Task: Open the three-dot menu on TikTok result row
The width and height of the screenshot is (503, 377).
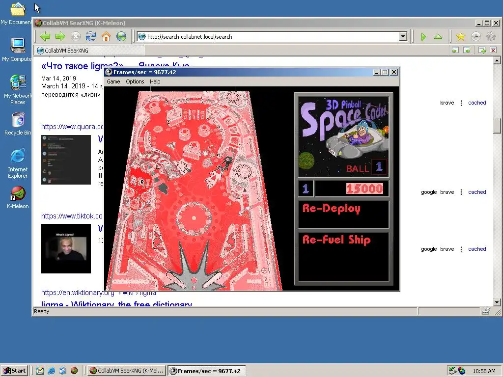Action: click(x=461, y=249)
